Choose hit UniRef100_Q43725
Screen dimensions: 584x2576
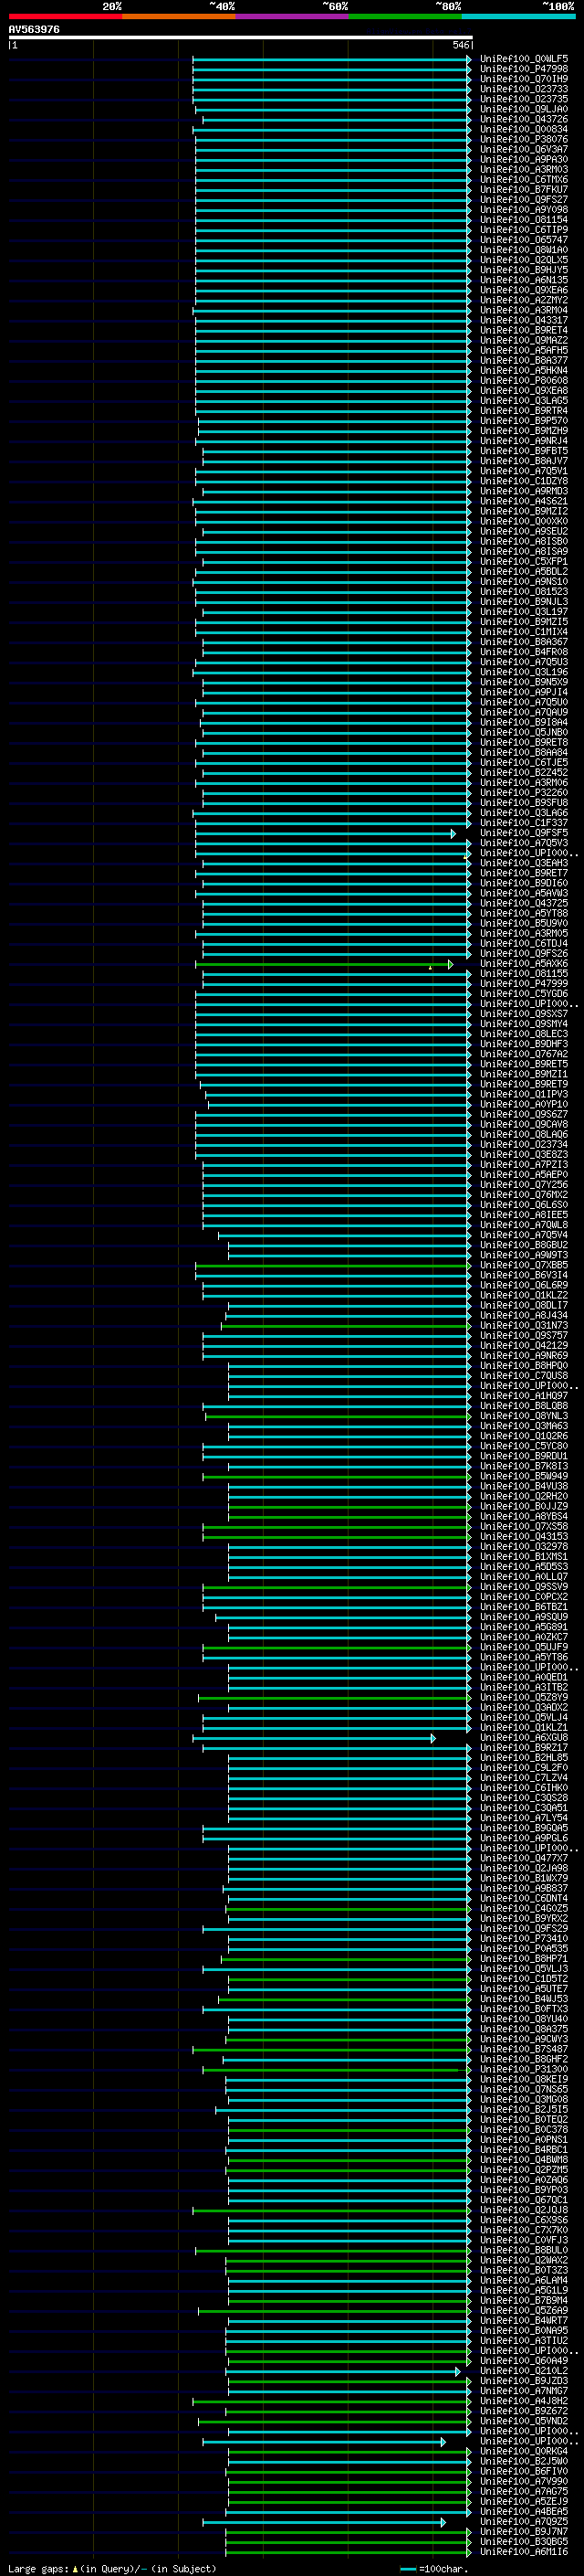[x=524, y=903]
